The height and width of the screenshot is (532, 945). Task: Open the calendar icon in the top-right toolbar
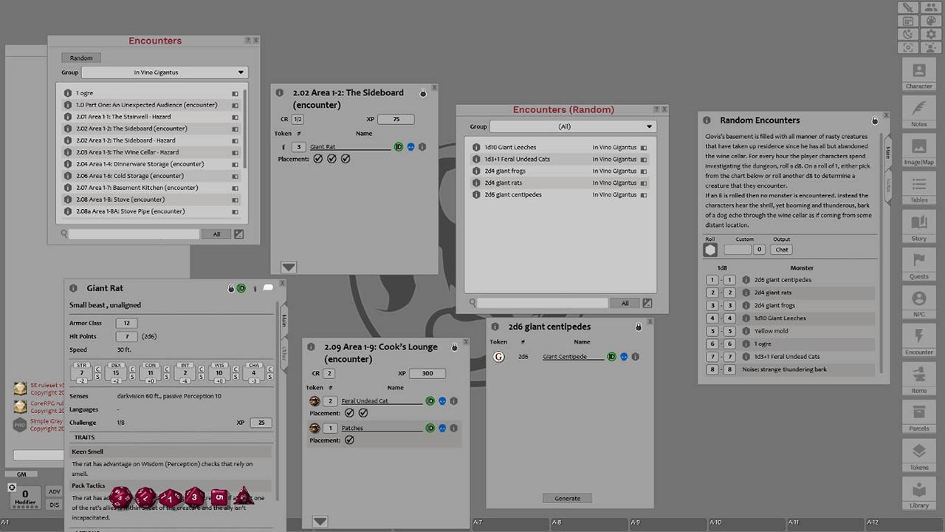click(x=908, y=20)
